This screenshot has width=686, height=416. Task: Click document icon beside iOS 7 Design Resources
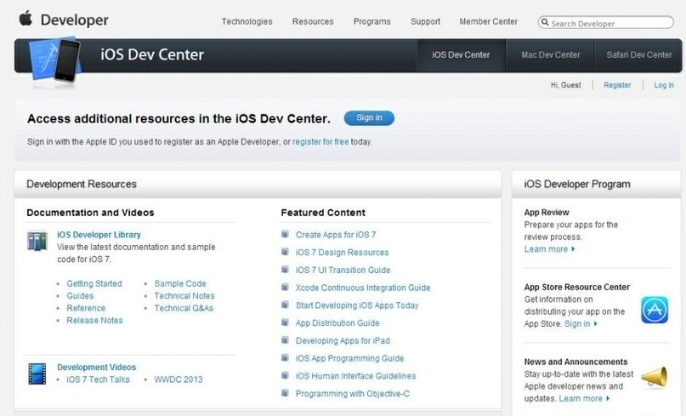pyautogui.click(x=285, y=252)
